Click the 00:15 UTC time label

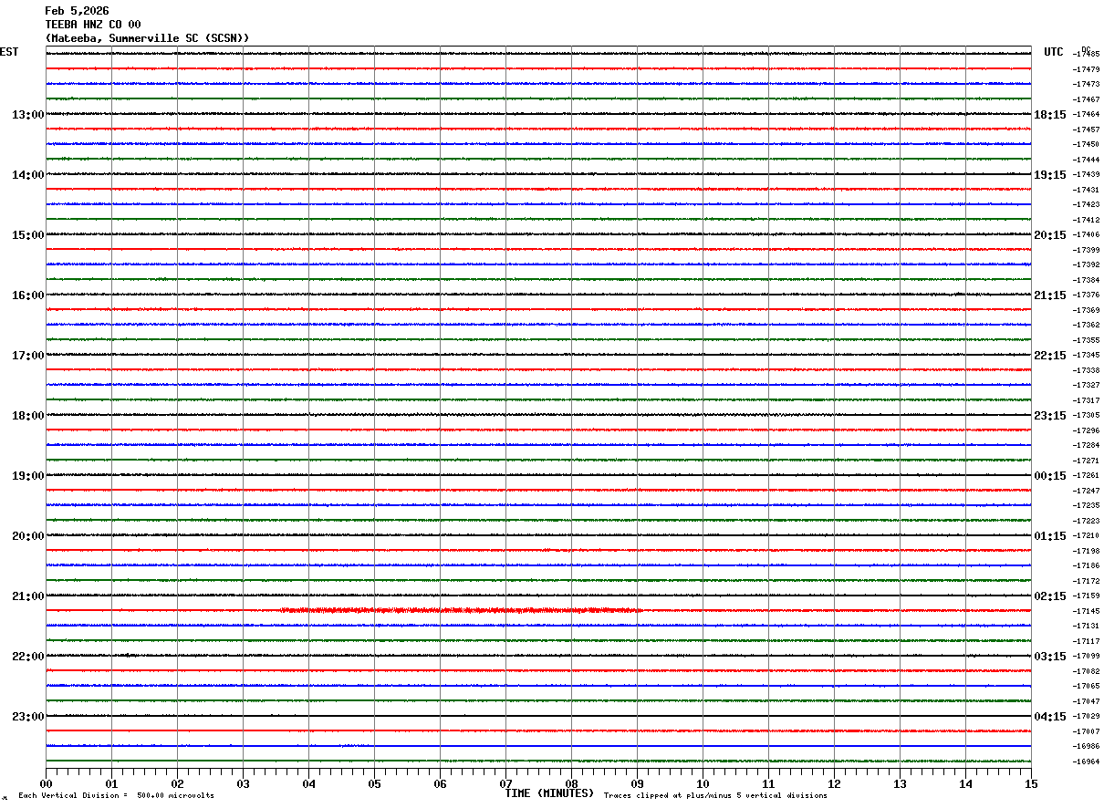[x=1050, y=476]
